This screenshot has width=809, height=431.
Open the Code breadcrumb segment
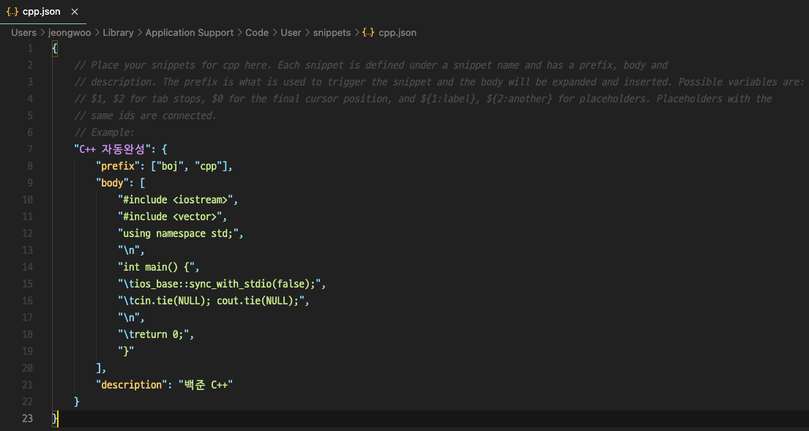click(x=257, y=32)
